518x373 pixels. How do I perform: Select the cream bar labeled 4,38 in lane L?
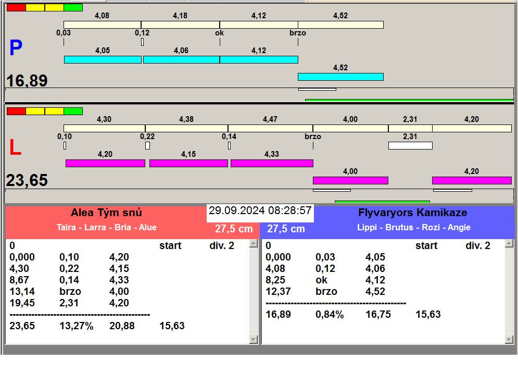187,128
